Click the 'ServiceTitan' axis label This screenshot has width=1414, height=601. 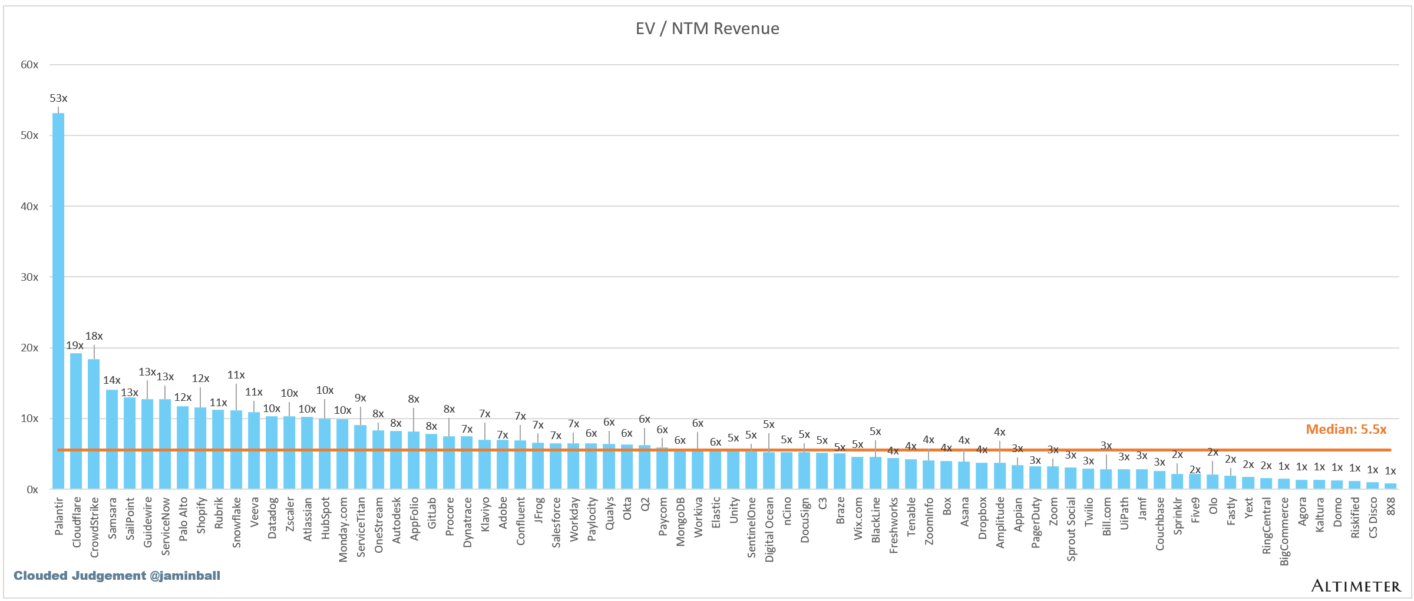[x=361, y=527]
